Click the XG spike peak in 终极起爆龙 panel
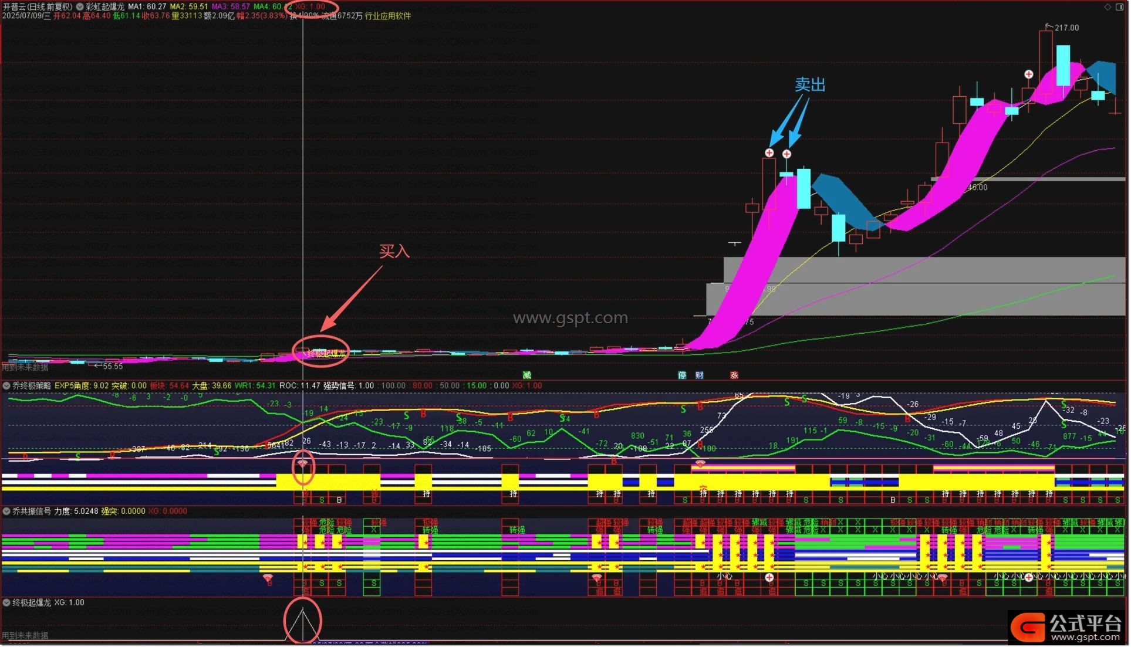 (x=303, y=611)
